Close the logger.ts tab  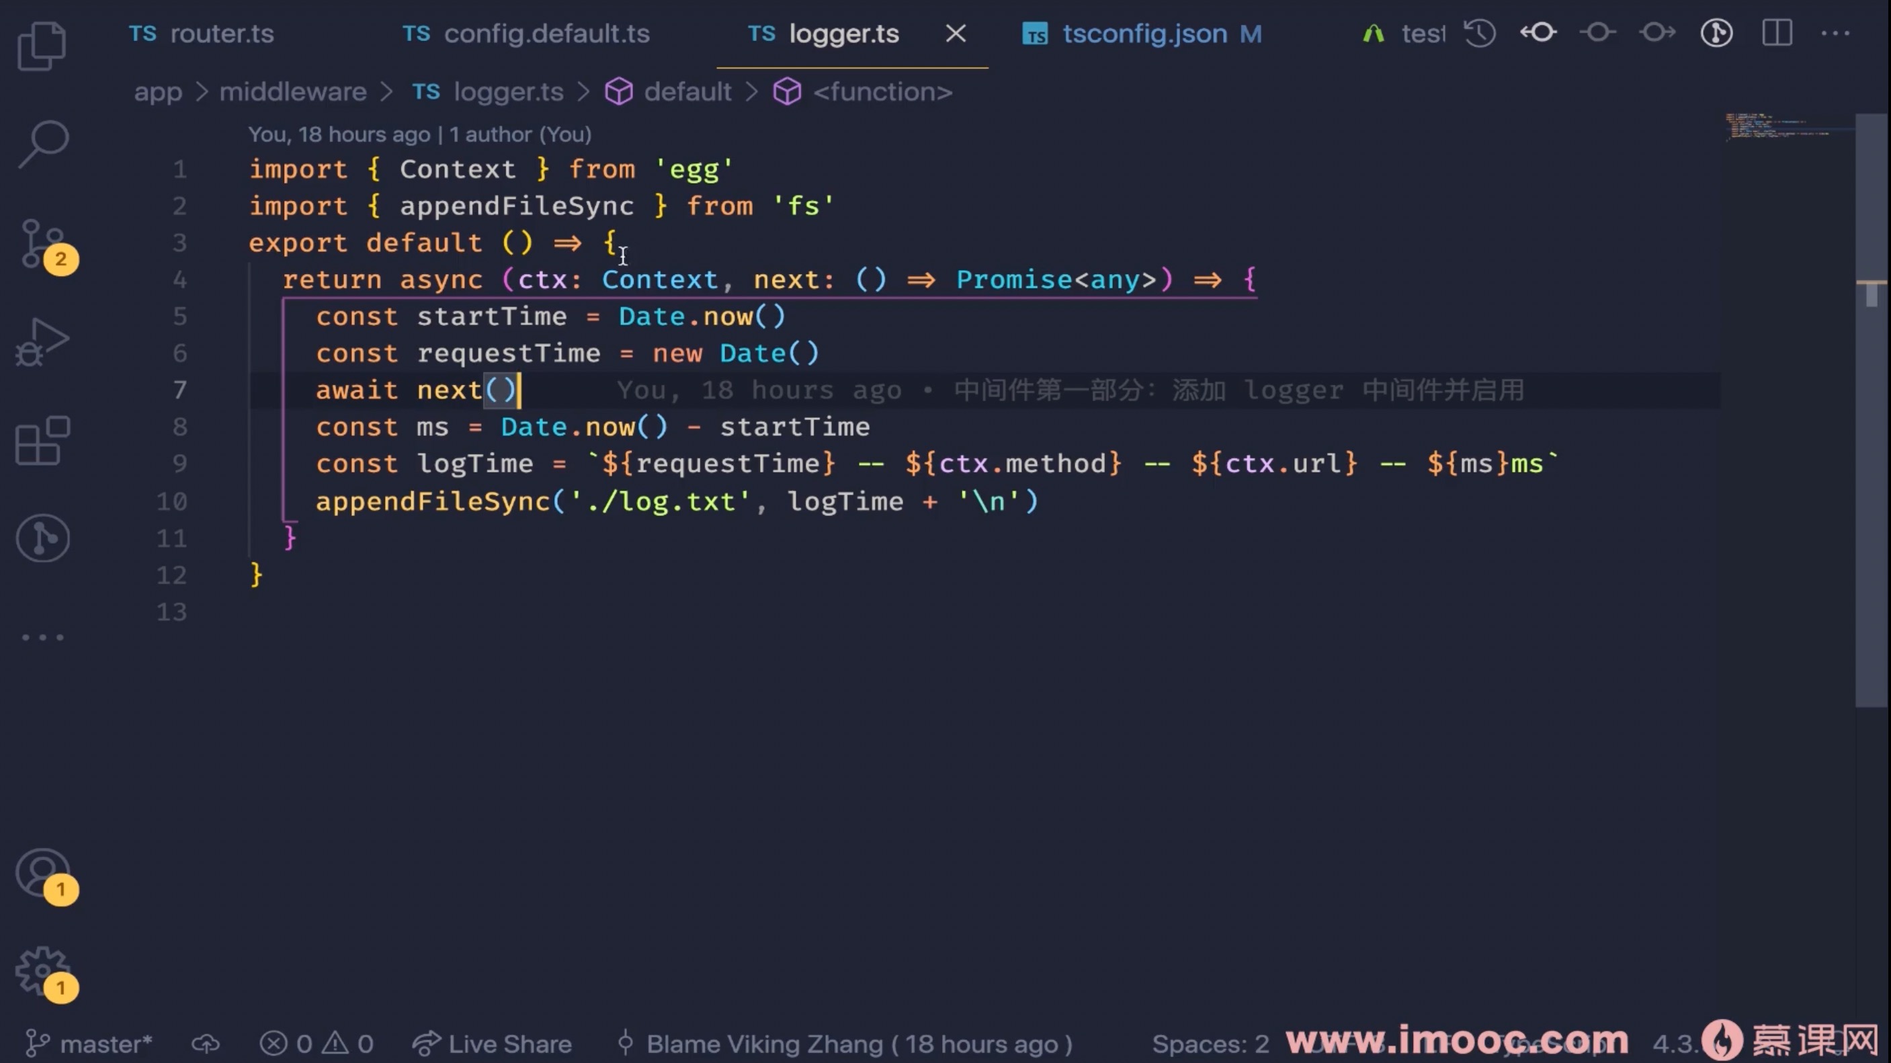tap(956, 33)
